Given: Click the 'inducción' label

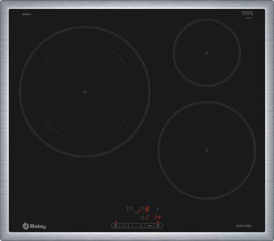Looking at the screenshot, I should 244,226.
